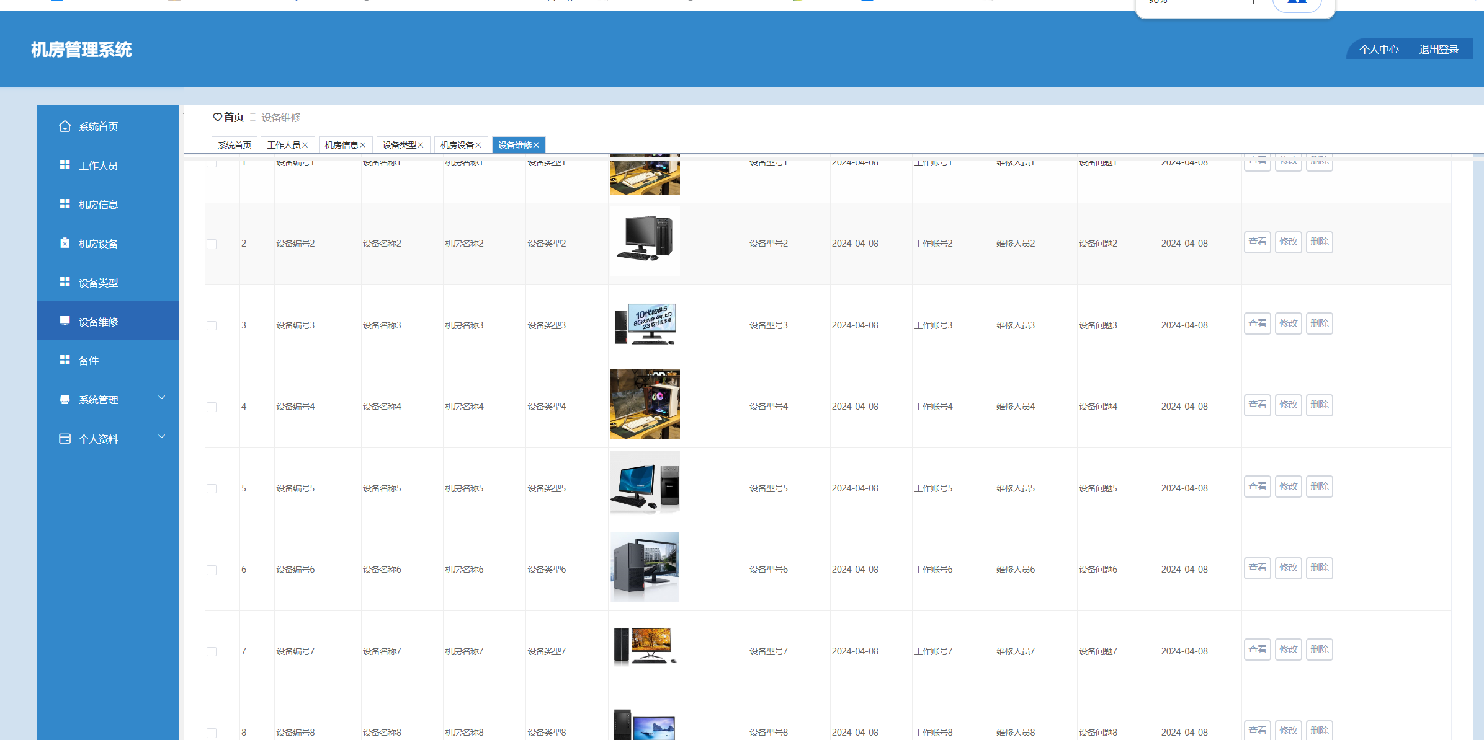Expand the 系统管理 submenu chevron
The width and height of the screenshot is (1484, 740).
[x=162, y=398]
